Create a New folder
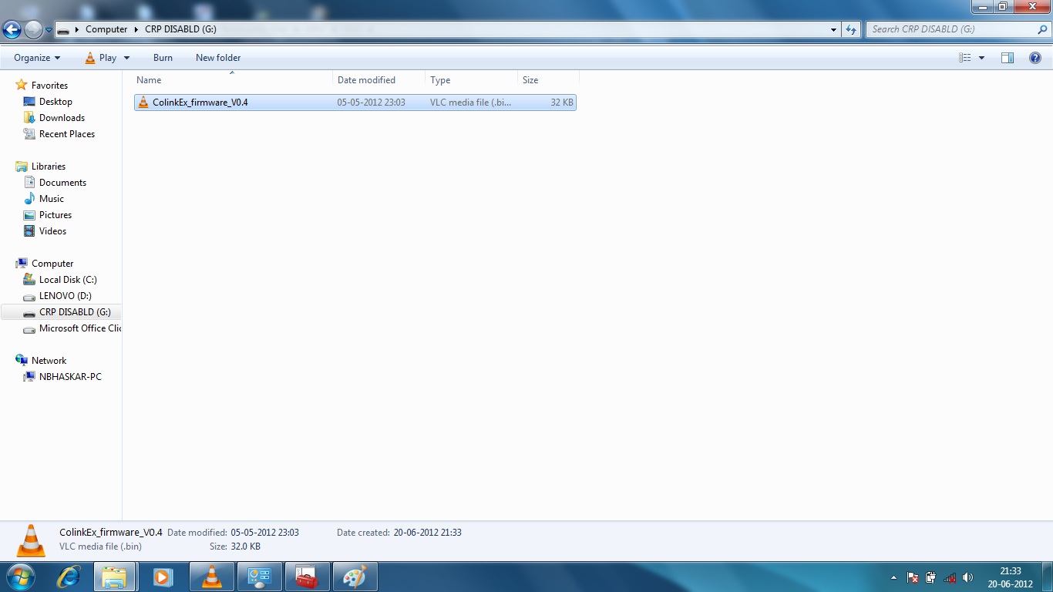1053x592 pixels. (218, 58)
